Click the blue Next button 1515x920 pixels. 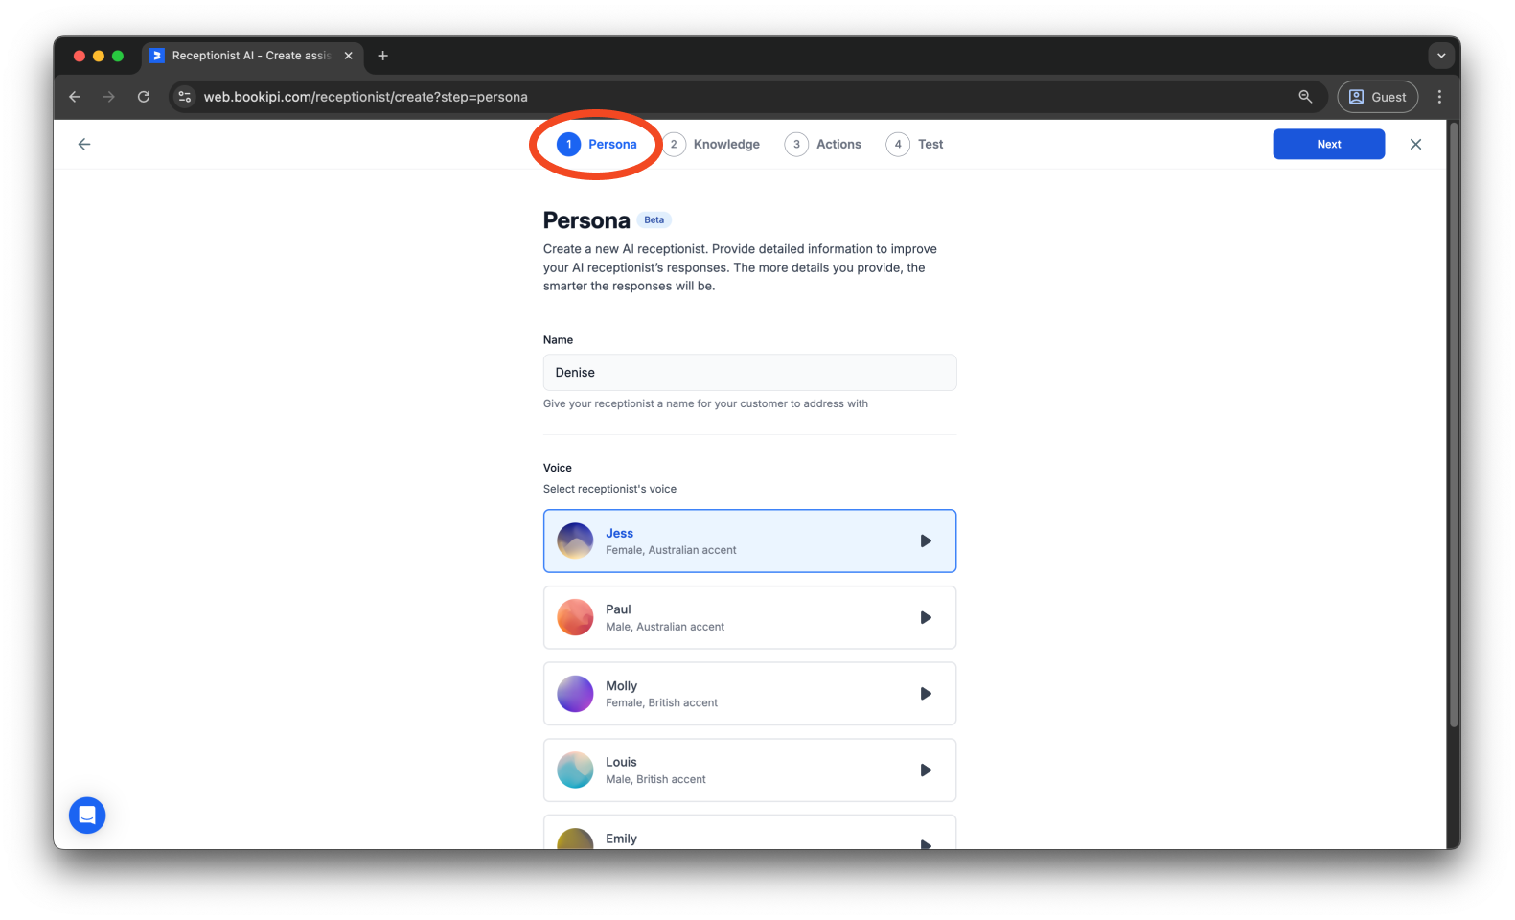[1328, 145]
